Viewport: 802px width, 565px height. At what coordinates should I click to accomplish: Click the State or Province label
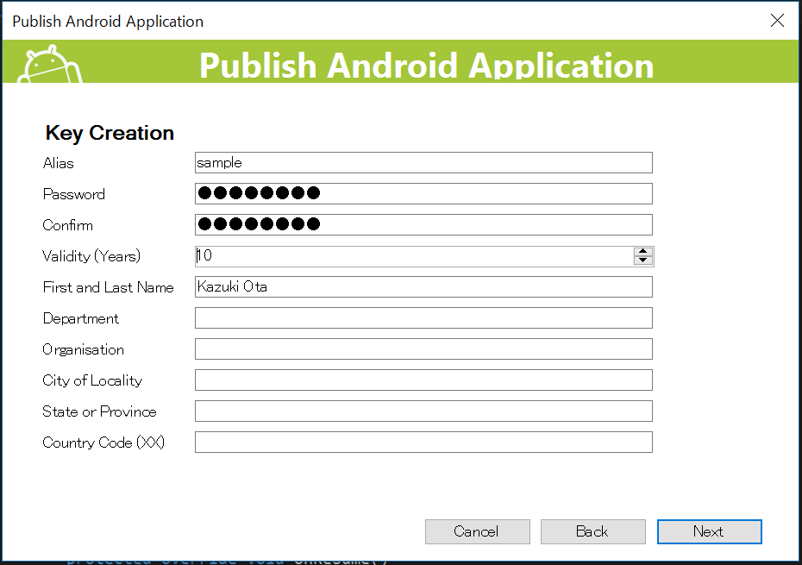coord(100,412)
